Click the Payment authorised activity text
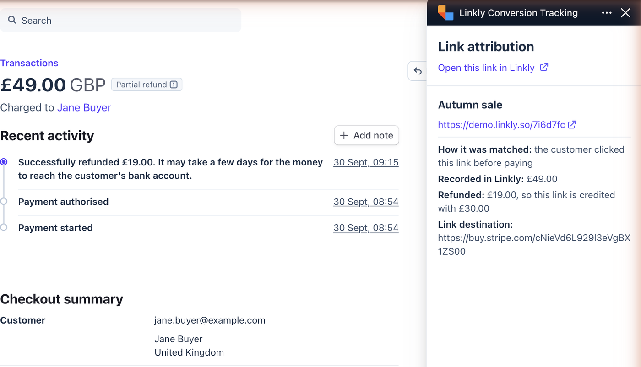641x367 pixels. tap(63, 202)
